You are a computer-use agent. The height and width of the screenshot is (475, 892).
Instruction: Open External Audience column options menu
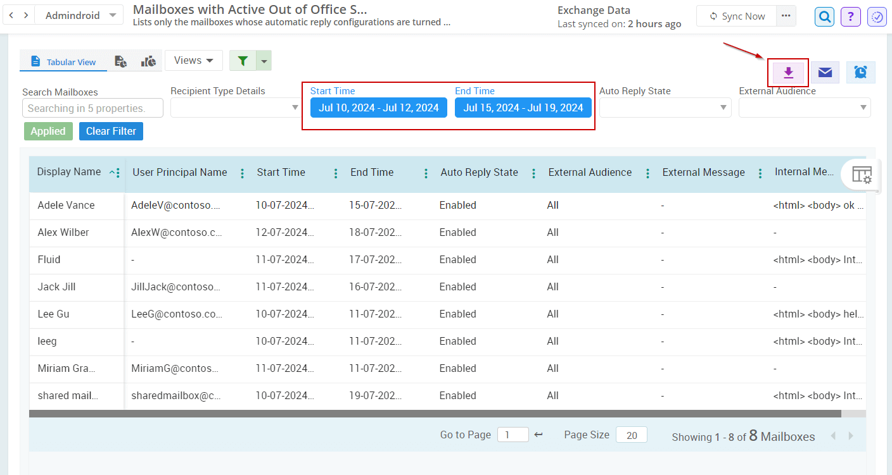point(647,173)
